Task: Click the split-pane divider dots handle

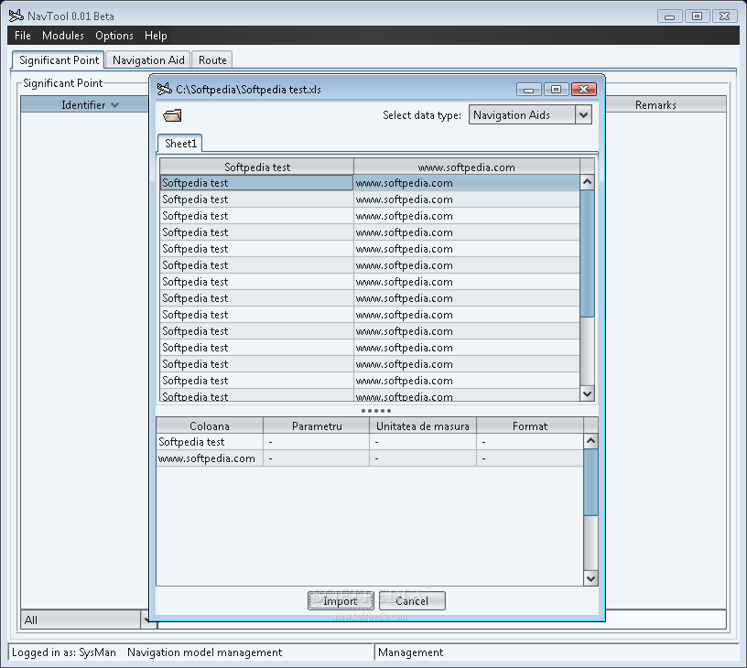Action: click(376, 411)
